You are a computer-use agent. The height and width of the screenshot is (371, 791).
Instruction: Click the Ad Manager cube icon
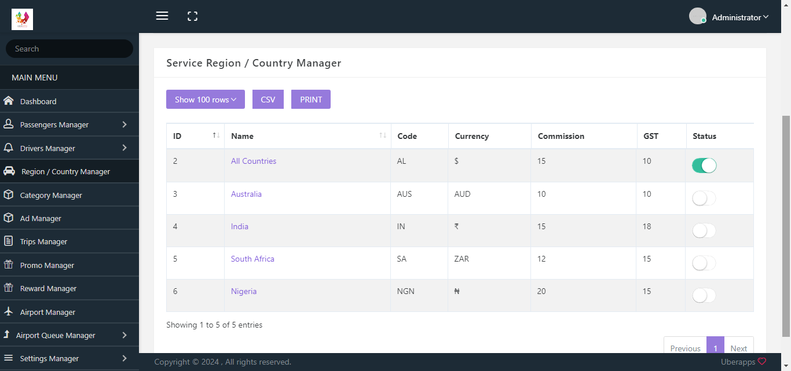pyautogui.click(x=9, y=218)
